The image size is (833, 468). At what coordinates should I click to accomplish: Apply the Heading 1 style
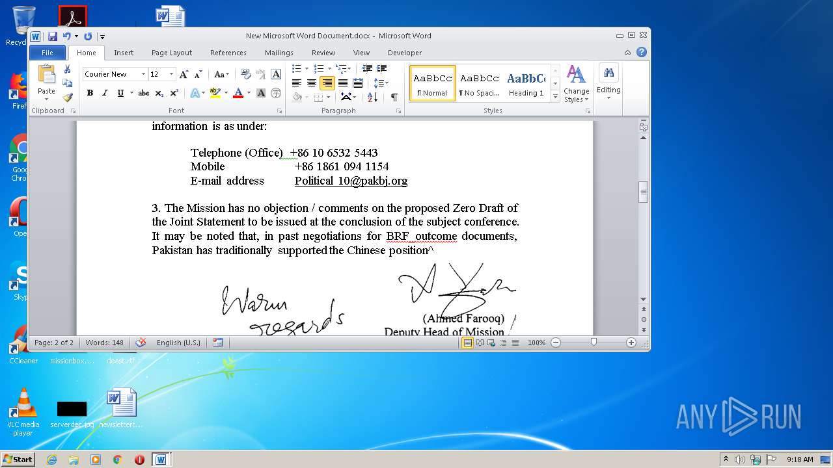526,83
